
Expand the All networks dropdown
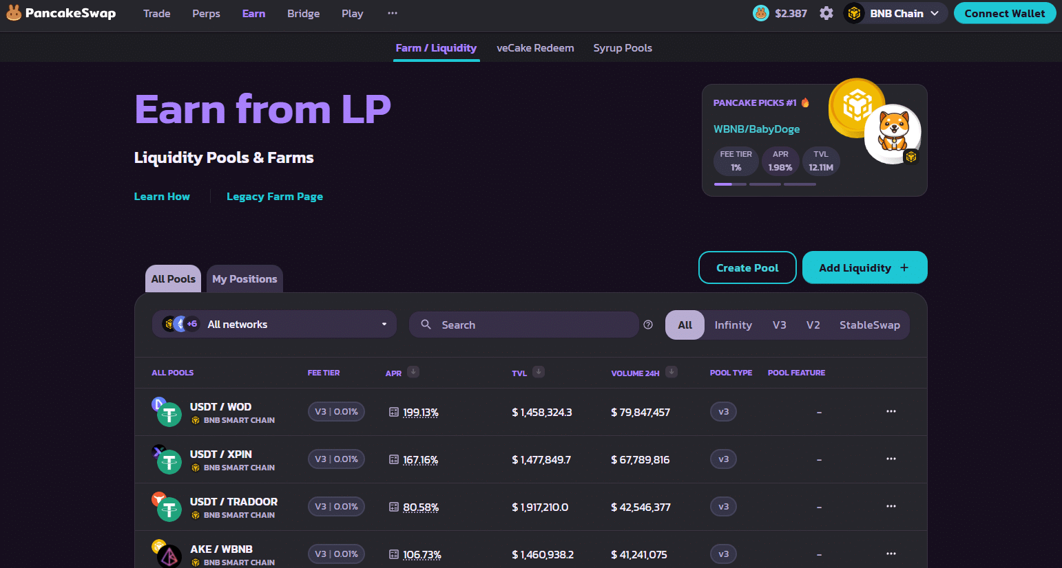(275, 324)
